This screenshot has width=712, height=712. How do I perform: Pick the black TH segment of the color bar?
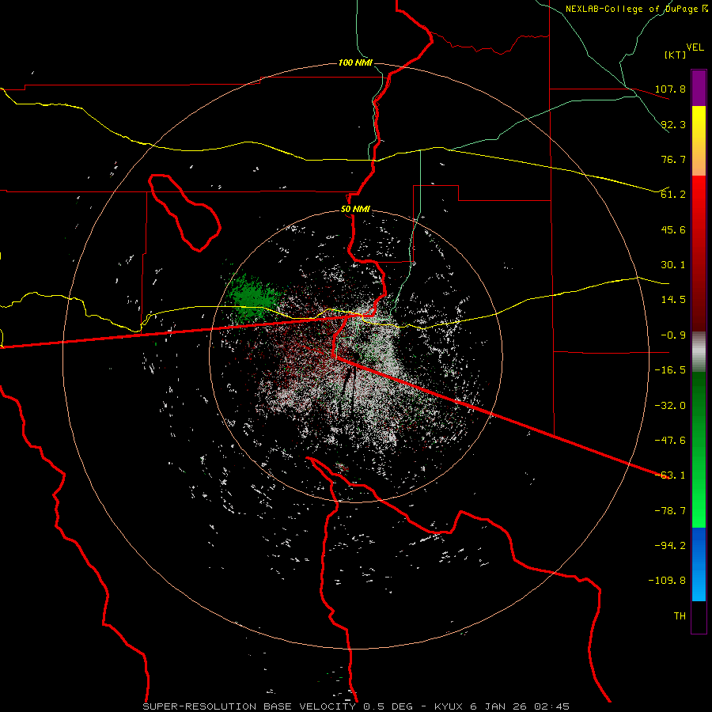coord(699,616)
